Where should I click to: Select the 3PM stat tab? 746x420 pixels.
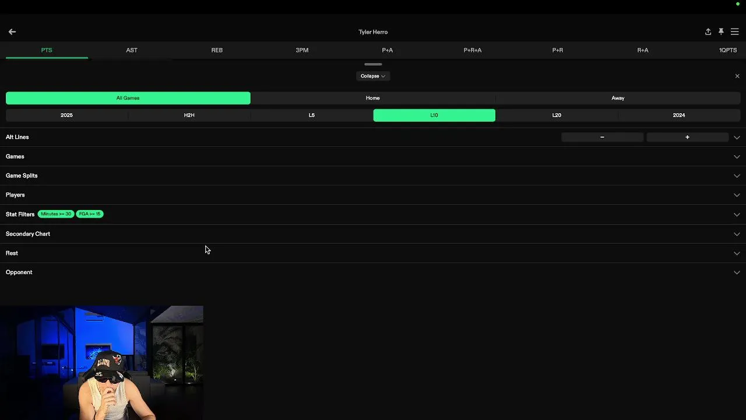(302, 50)
